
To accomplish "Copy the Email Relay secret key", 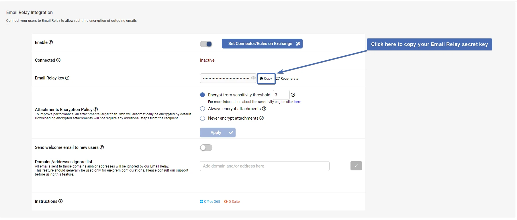I will click(266, 78).
